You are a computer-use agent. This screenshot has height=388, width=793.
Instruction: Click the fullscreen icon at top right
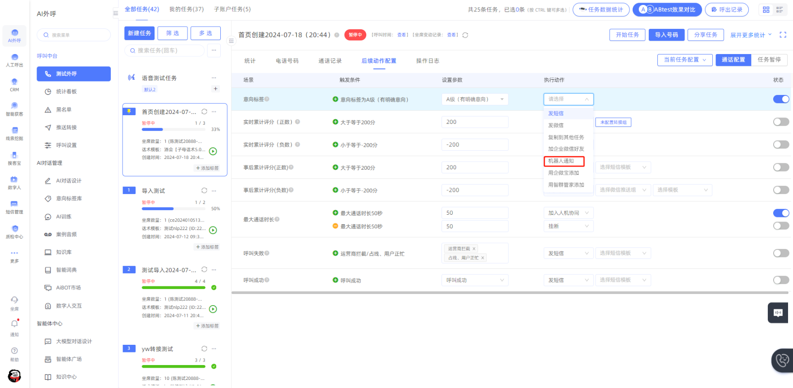pos(783,35)
